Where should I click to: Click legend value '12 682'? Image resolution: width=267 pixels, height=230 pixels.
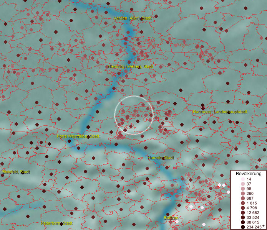click(253, 213)
